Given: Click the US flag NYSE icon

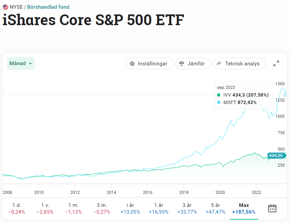Looking at the screenshot, I should pos(5,7).
